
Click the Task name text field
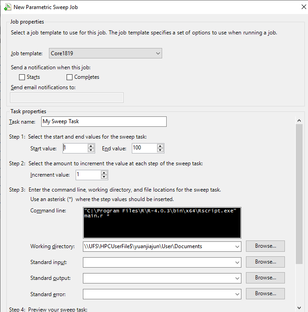[x=103, y=121]
